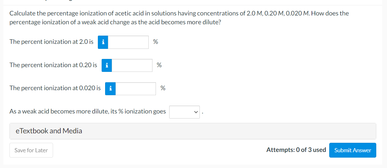Focus the percent ionization at 0.20 input
Screen dimensions: 387x168
pos(132,65)
